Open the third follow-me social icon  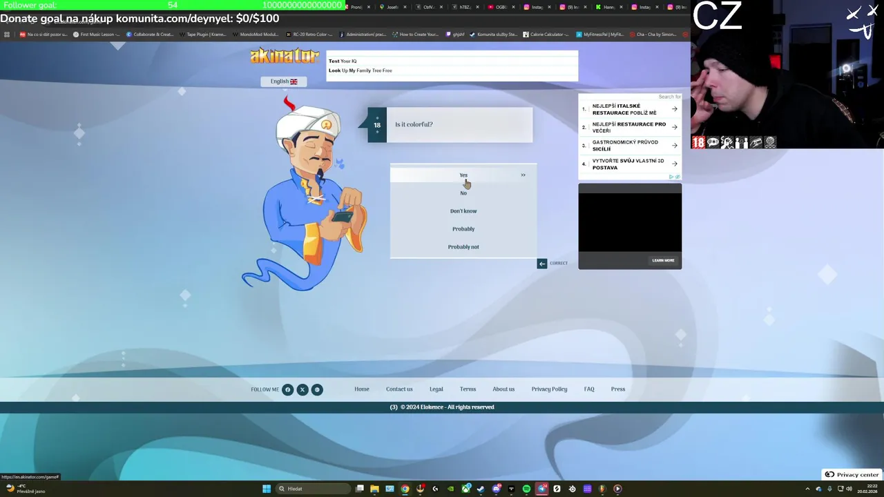(x=317, y=389)
